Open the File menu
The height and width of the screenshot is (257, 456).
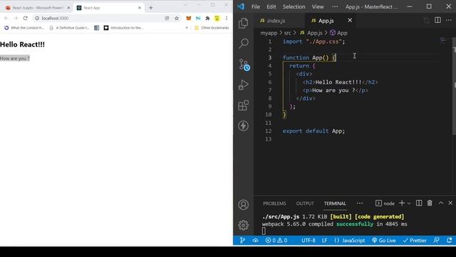point(256,6)
